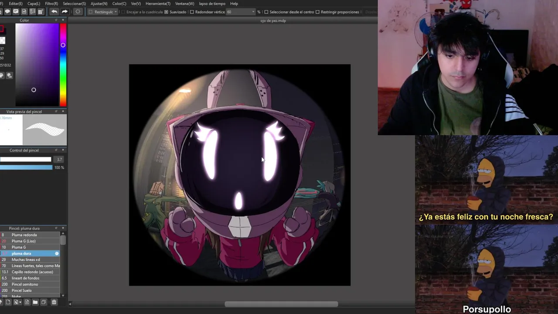This screenshot has width=558, height=314.
Task: Open the lapso de tiempo menu
Action: tap(212, 3)
